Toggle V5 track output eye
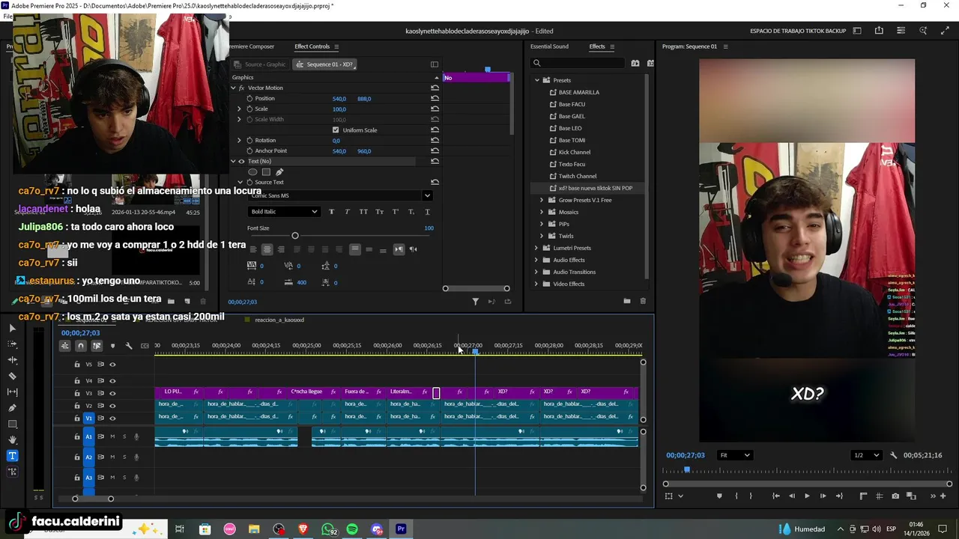This screenshot has width=959, height=539. coord(112,365)
